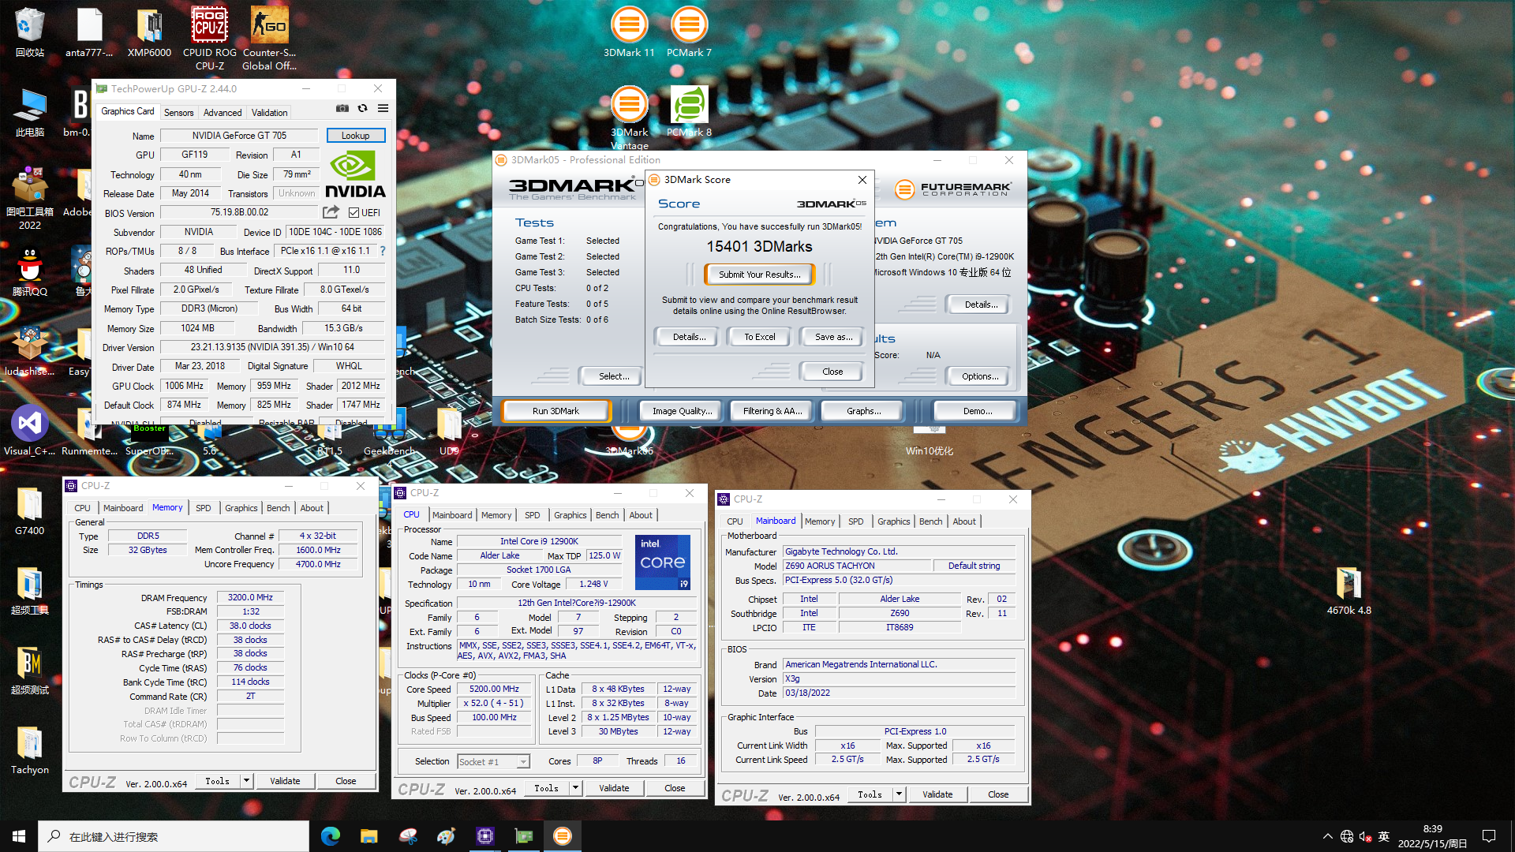1515x852 pixels.
Task: Expand Tools dropdown in CPU-Z Mainboard window
Action: 899,794
